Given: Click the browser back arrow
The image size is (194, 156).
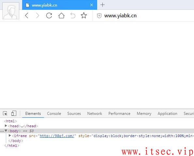Looking at the screenshot, I should [x=27, y=16].
